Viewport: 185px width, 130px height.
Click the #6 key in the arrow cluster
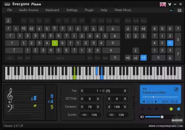(x=128, y=58)
